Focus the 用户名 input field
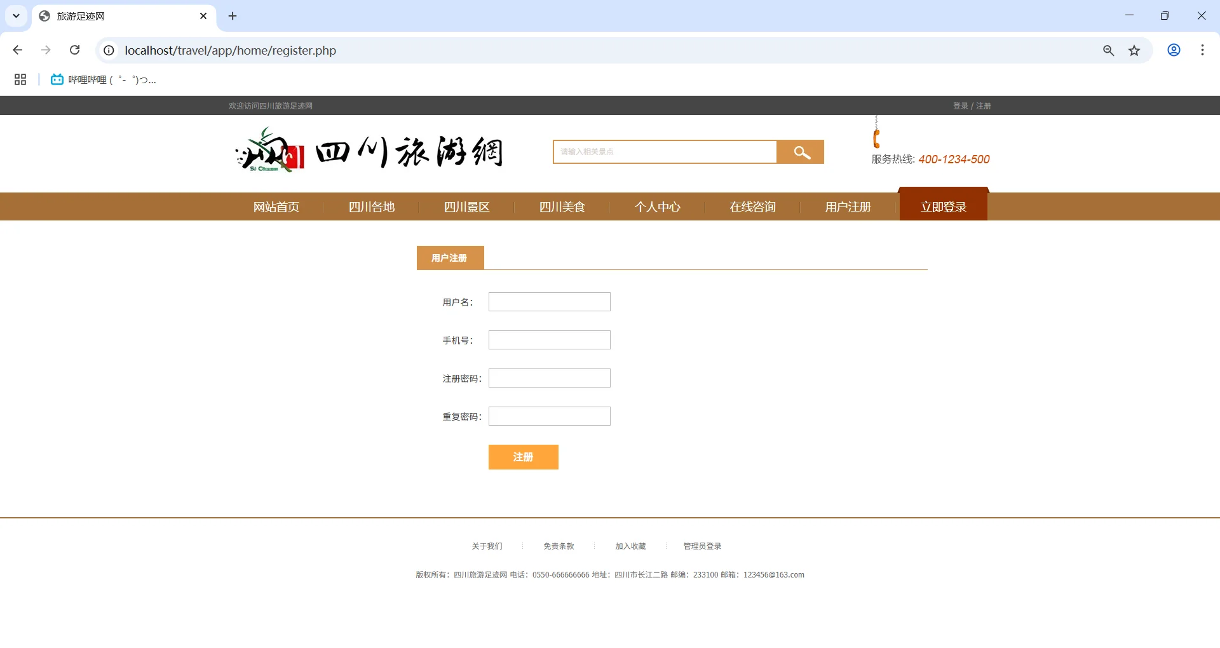Screen dimensions: 1220x648 [548, 301]
